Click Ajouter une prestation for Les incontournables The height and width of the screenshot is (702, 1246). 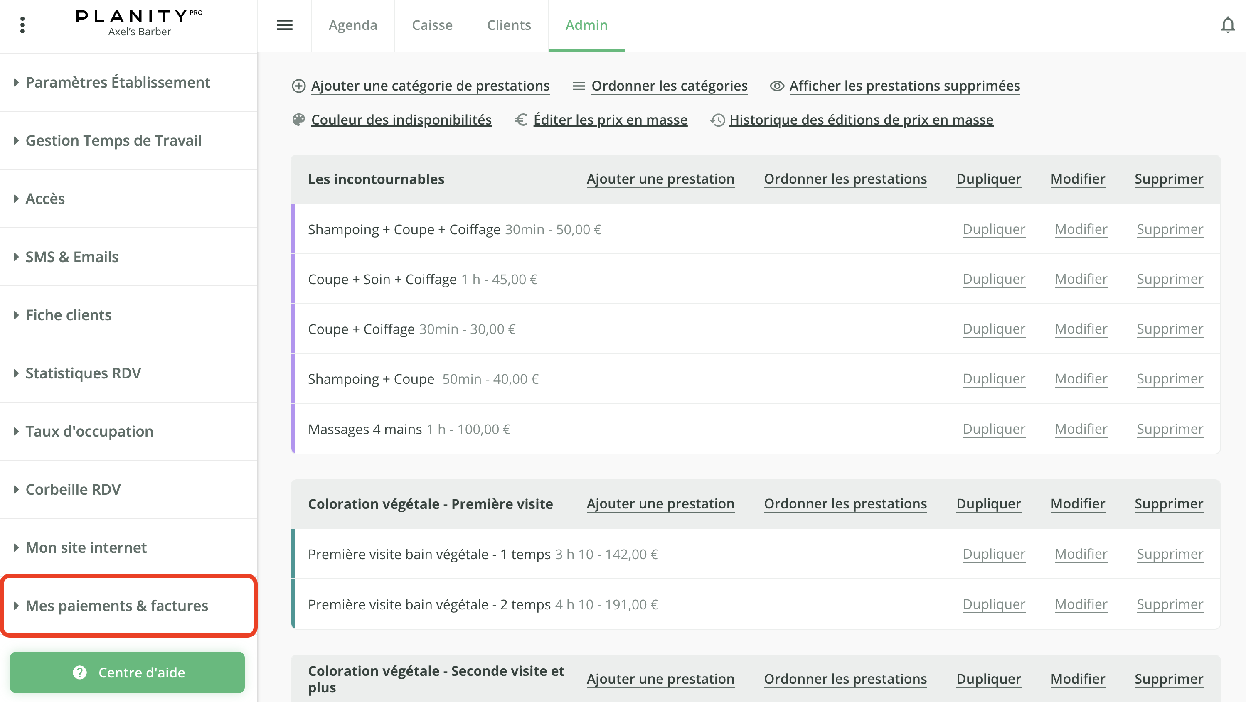[x=661, y=178]
